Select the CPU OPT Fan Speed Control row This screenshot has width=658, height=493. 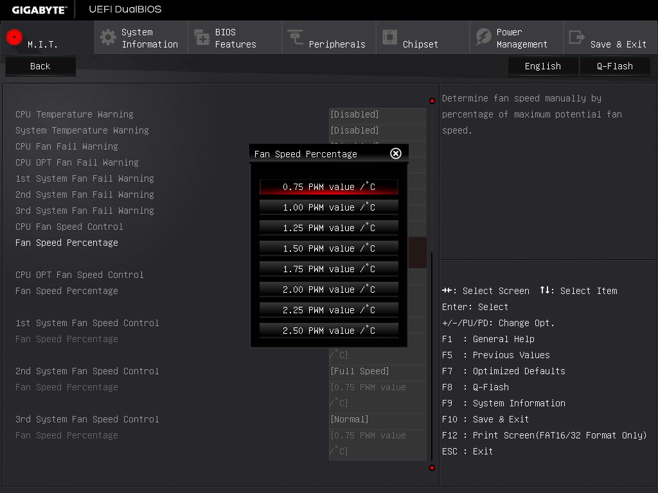[x=80, y=275]
